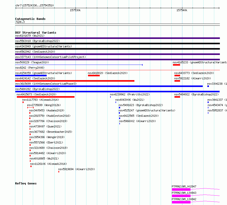Click the red bar under nsv5484922
This screenshot has width=227, height=205.
coord(177,97)
